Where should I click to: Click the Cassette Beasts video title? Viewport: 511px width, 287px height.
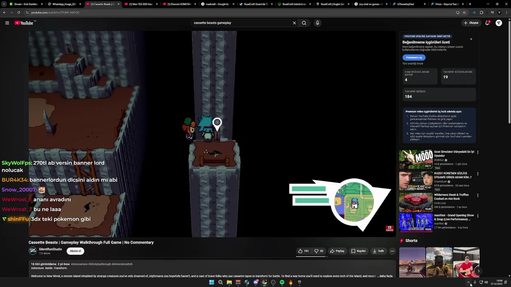coord(91,242)
